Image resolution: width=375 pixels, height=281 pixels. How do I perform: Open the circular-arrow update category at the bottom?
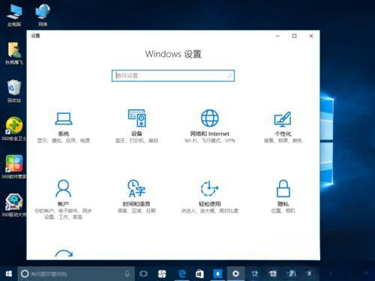tap(64, 253)
